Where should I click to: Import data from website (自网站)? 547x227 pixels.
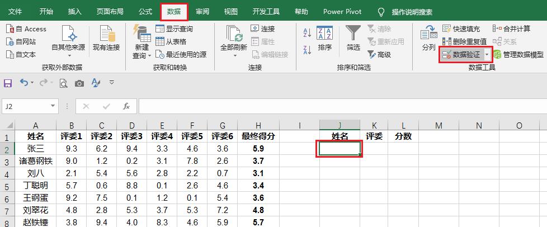21,42
